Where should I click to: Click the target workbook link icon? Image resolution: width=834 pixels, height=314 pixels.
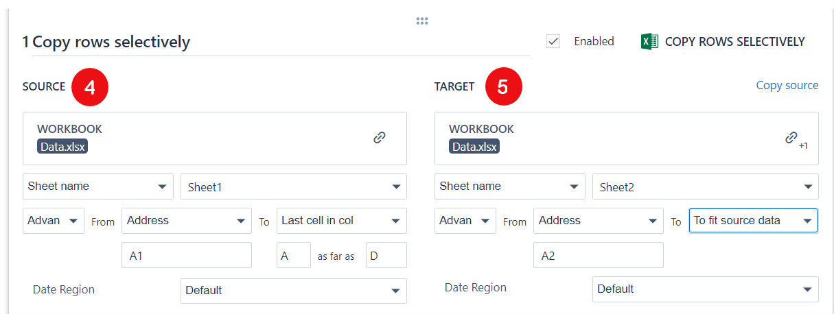791,138
